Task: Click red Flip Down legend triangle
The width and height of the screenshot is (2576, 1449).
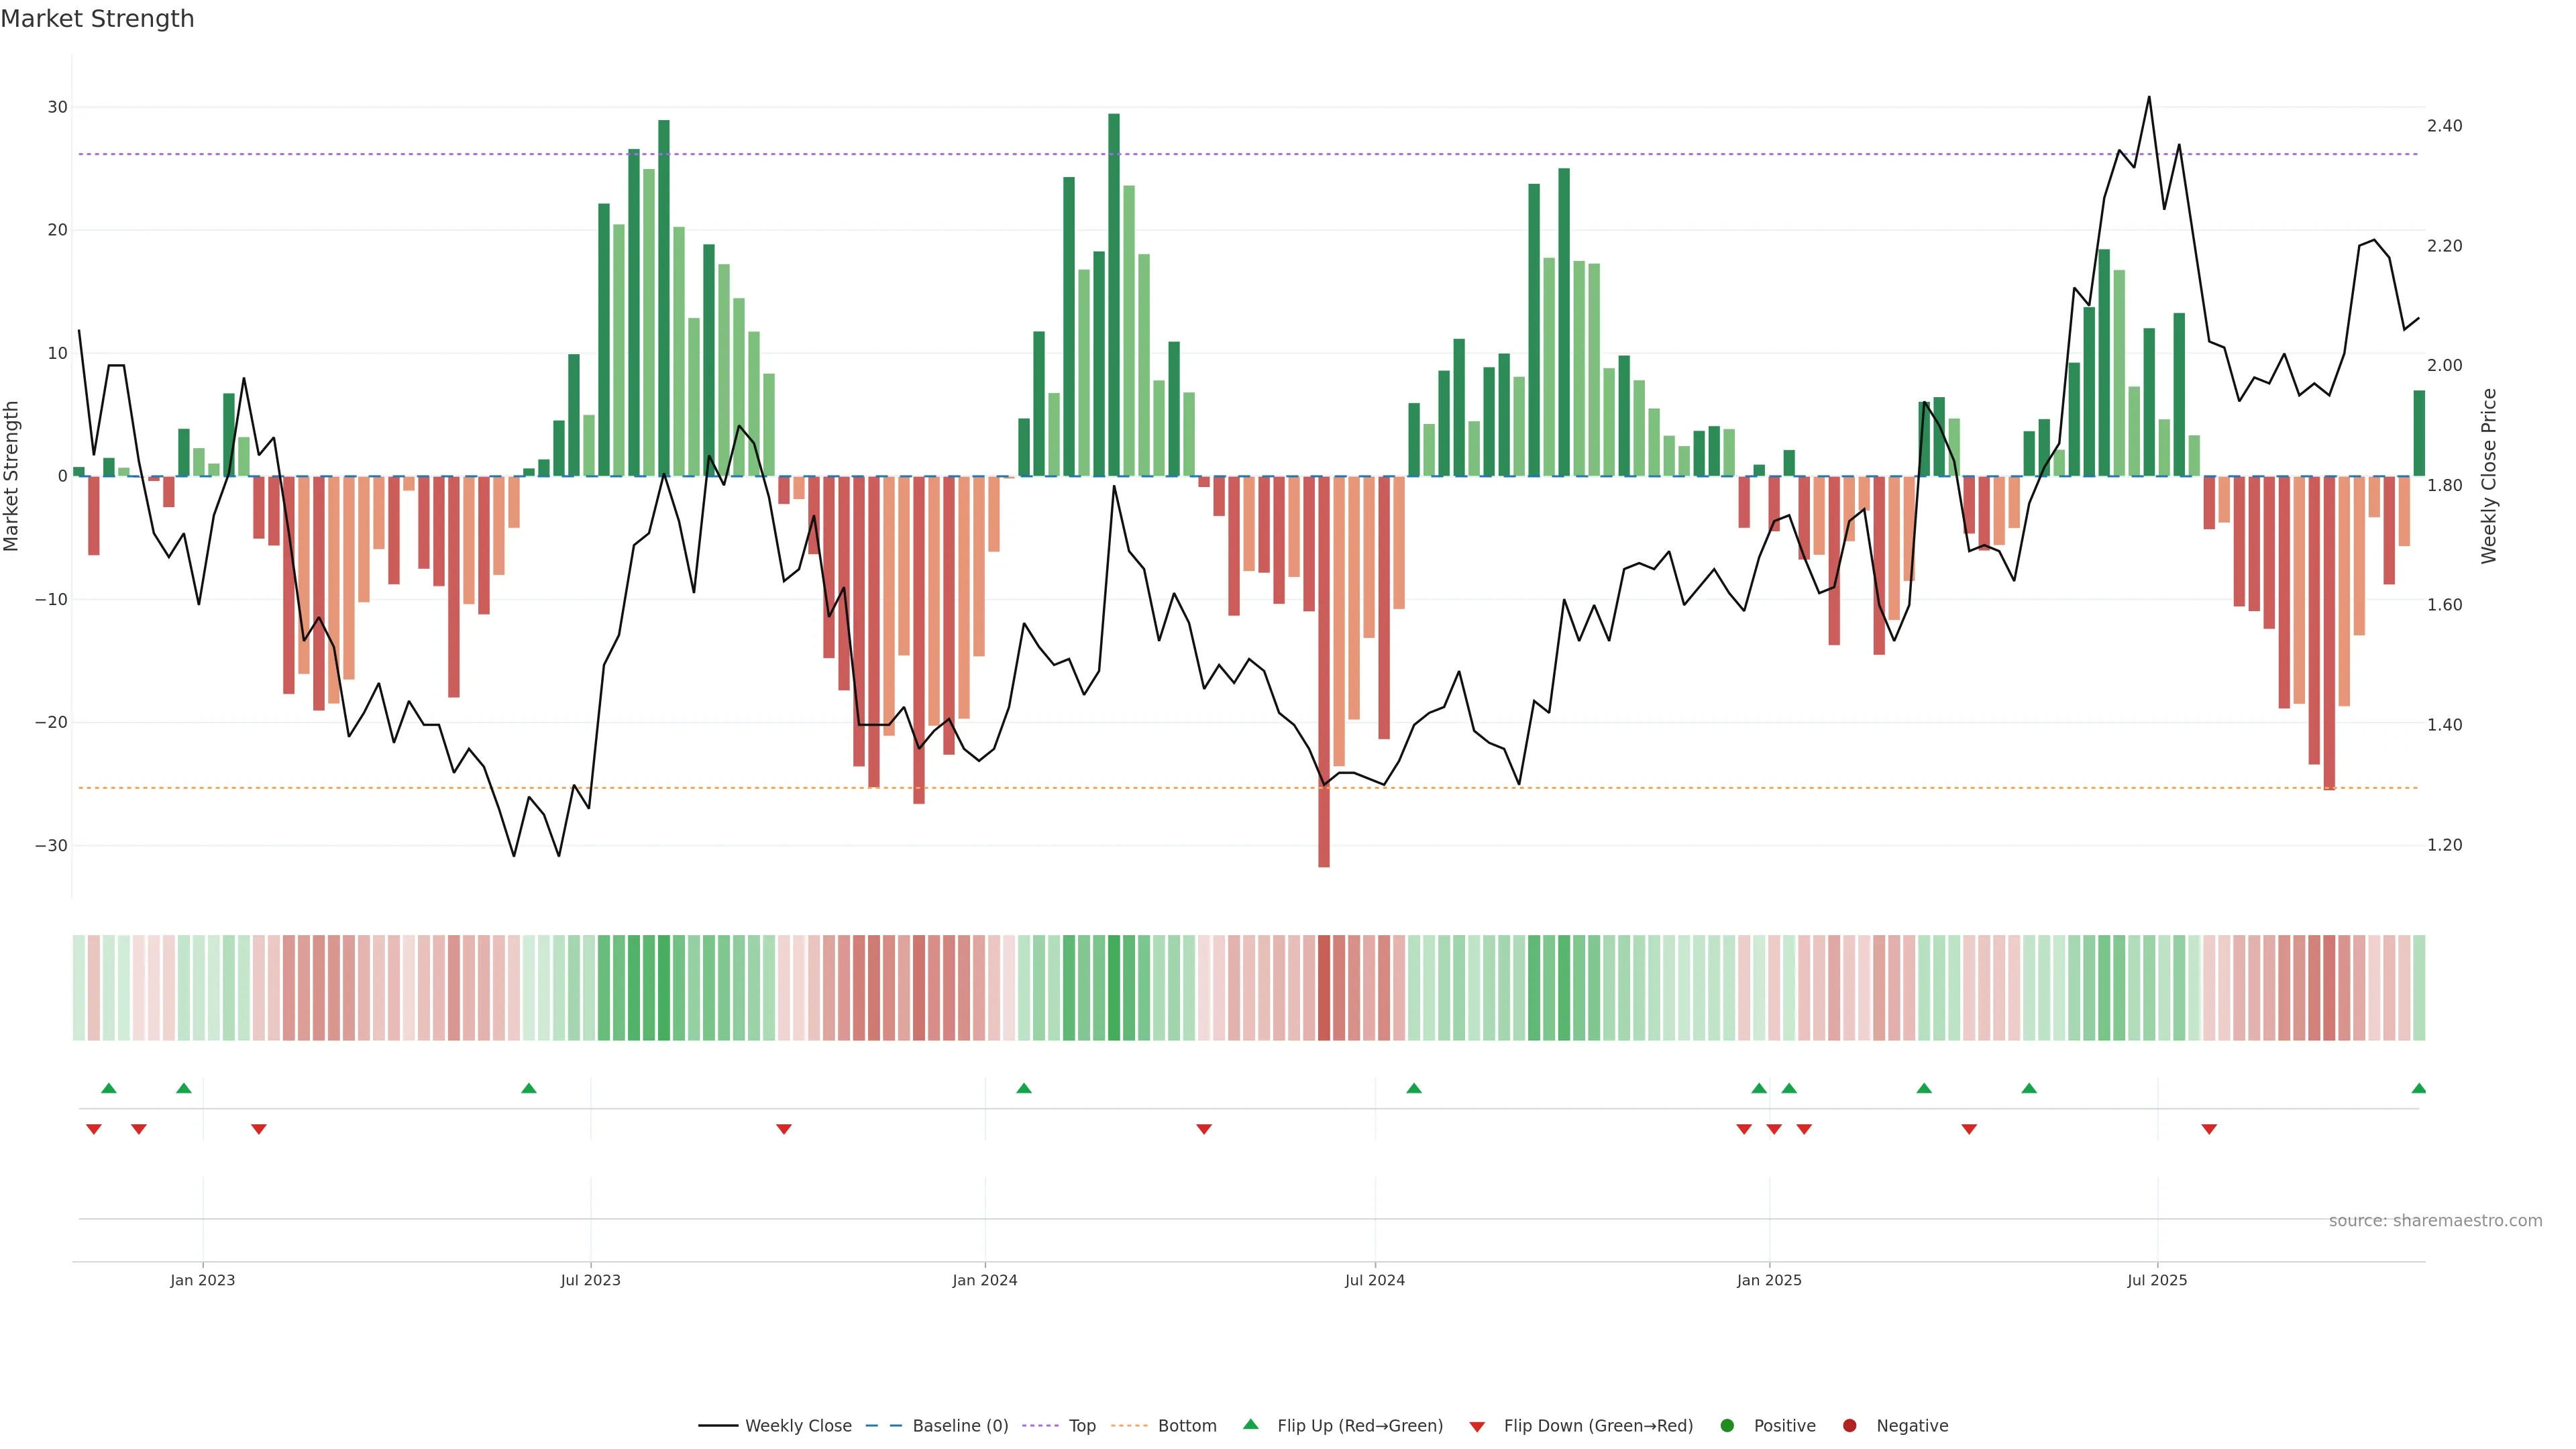Action: 1477,1426
